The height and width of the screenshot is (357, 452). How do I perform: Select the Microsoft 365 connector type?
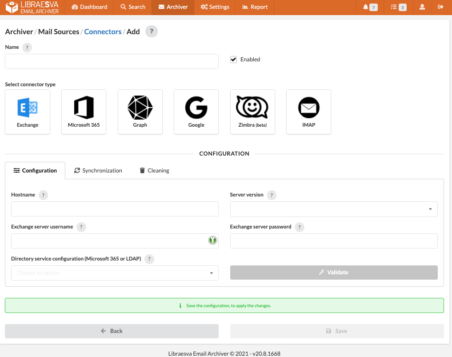[x=84, y=112]
